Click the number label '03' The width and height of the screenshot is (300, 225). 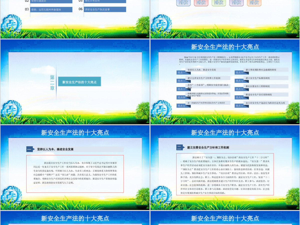(27, 9)
